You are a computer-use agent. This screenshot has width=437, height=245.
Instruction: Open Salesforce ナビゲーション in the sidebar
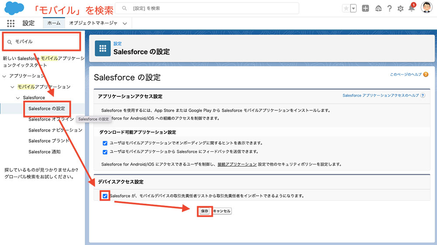coord(55,130)
